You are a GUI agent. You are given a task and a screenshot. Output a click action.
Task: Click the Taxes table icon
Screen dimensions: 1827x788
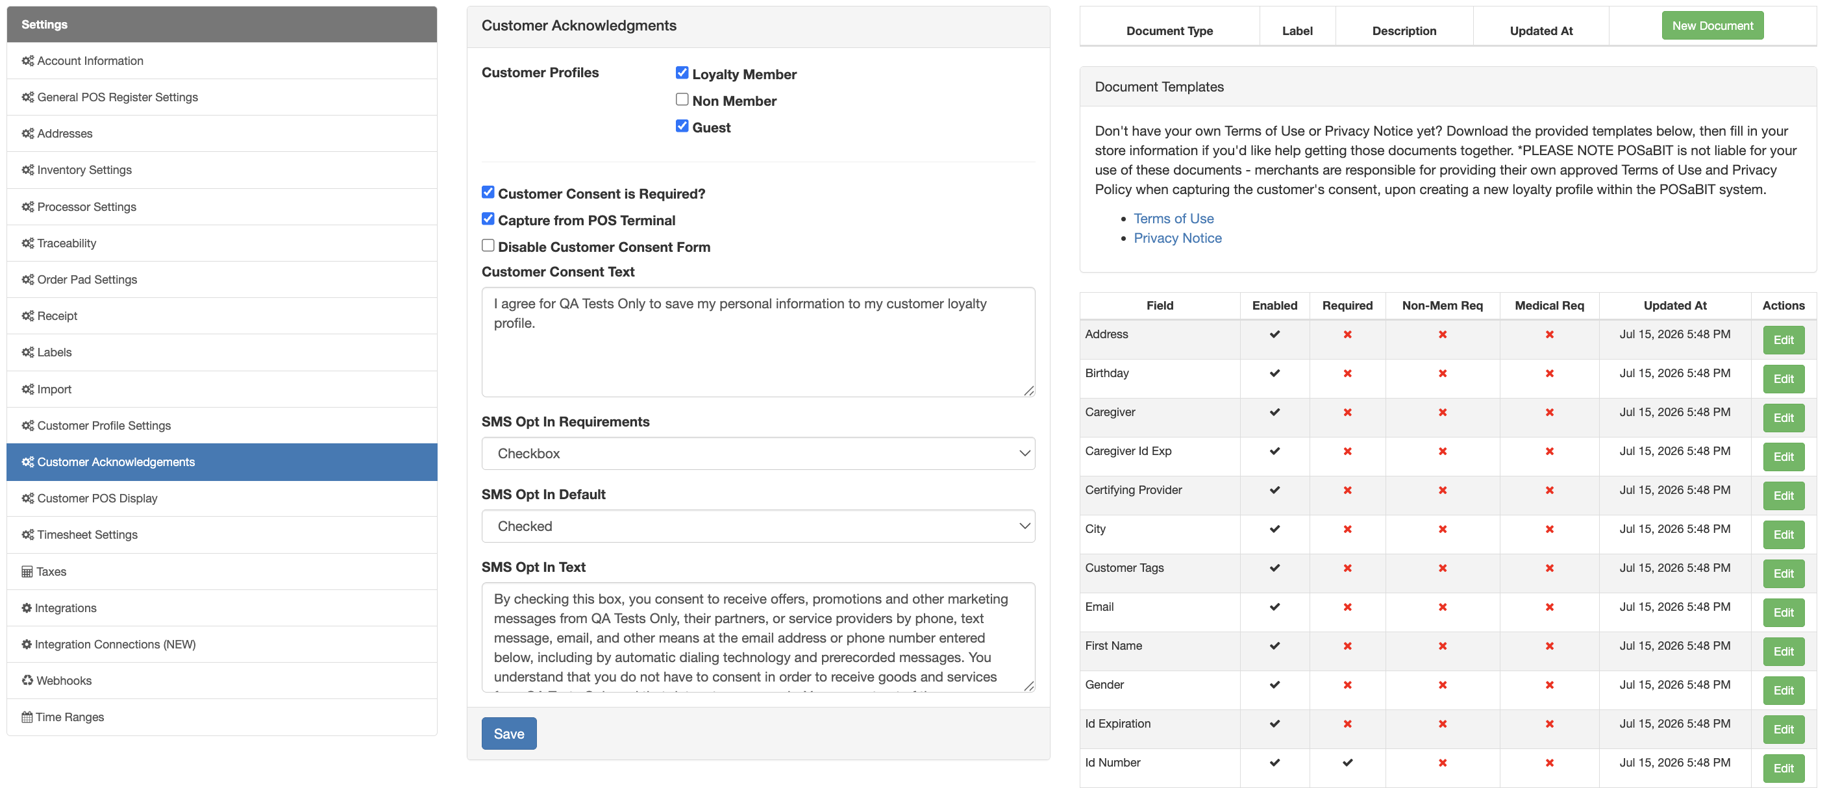tap(27, 572)
